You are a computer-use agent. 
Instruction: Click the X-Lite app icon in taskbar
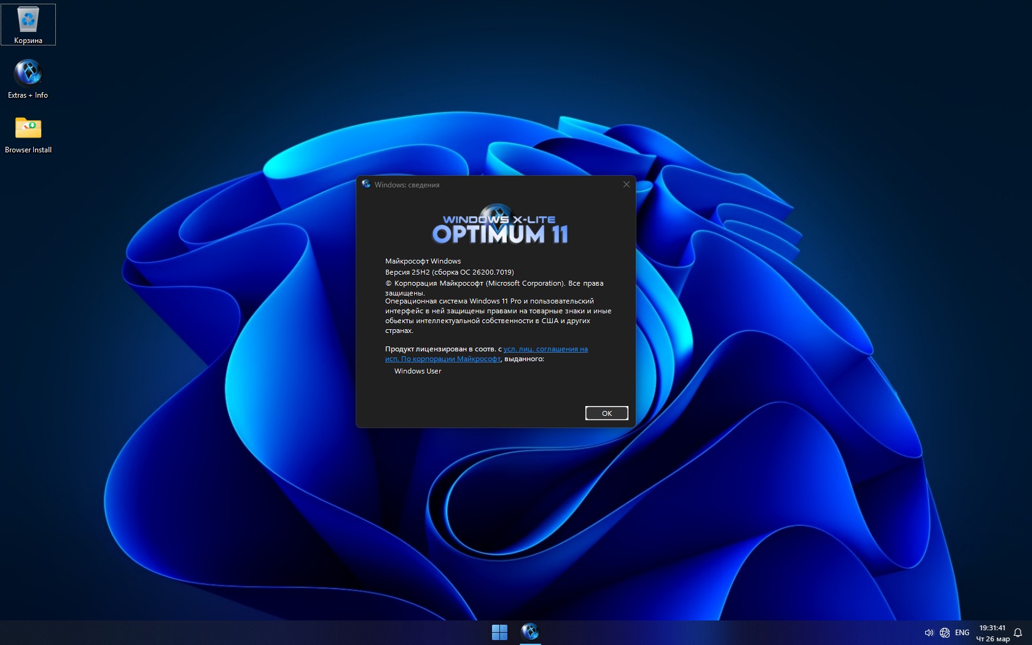[530, 632]
